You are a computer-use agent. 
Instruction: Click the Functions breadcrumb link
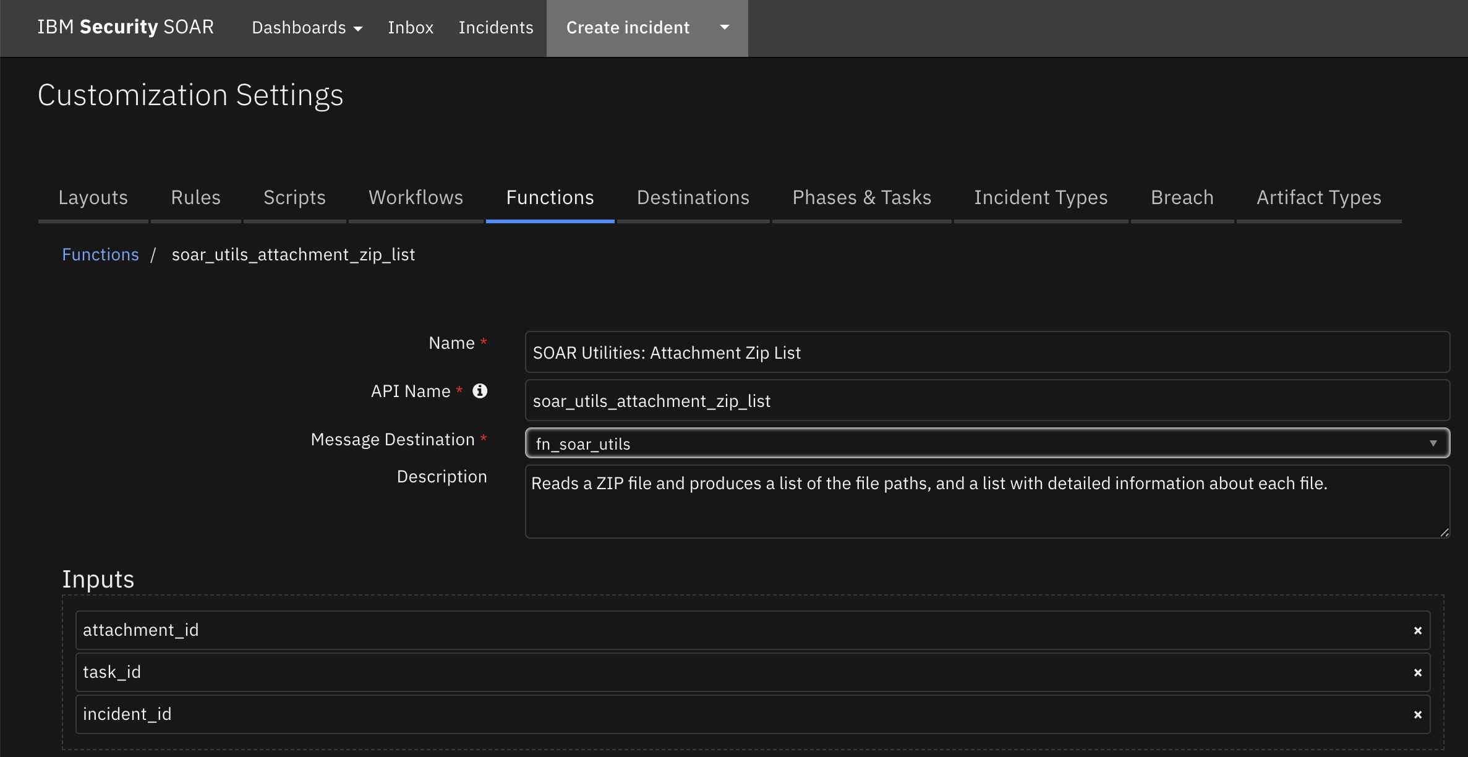coord(100,253)
